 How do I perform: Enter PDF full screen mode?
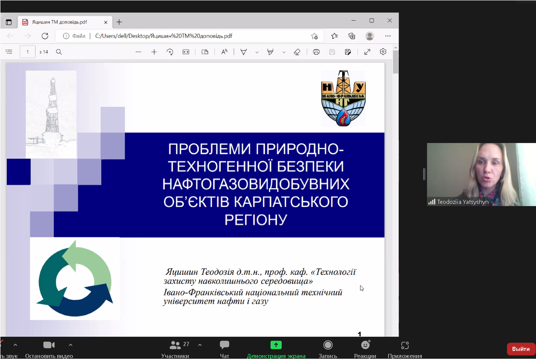[367, 52]
